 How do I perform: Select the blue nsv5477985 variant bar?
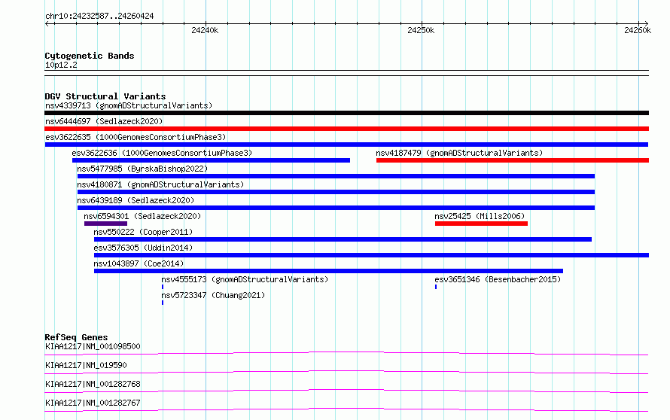point(336,176)
